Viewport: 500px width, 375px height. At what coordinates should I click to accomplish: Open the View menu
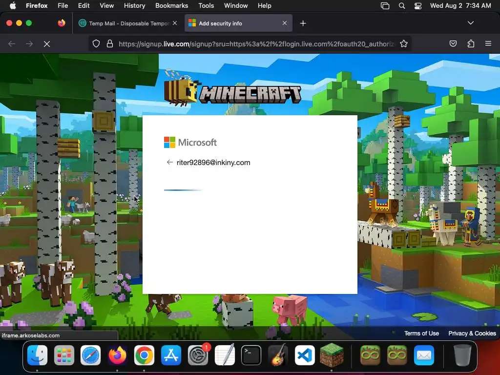point(106,5)
